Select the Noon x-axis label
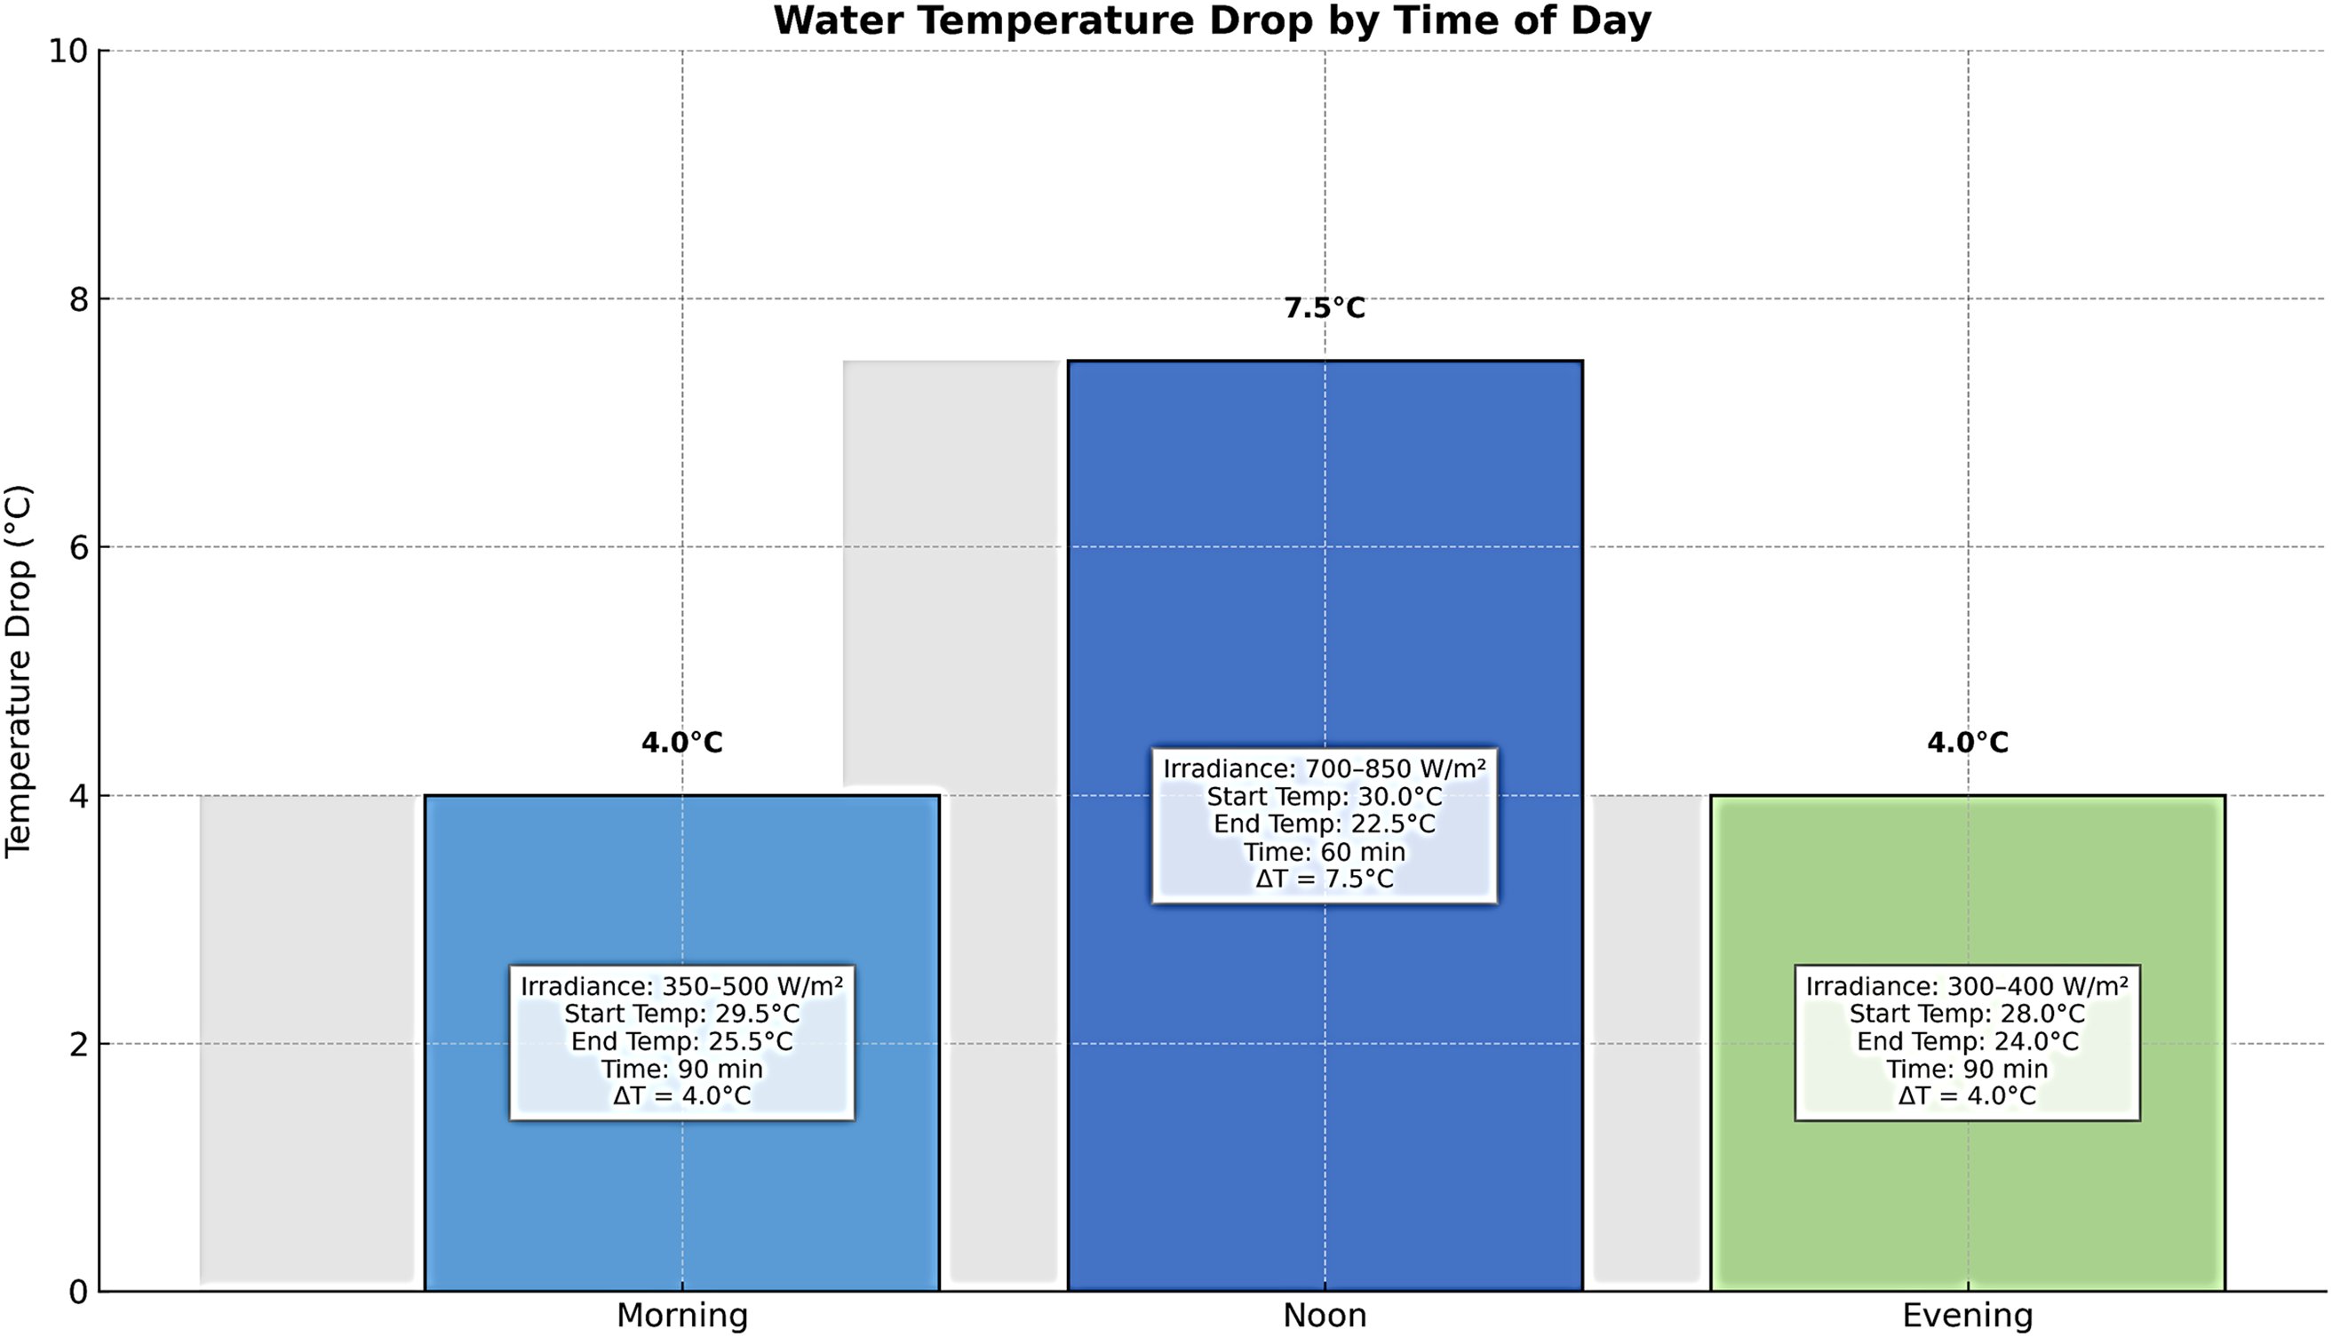Screen dimensions: 2332x1337 [1324, 1315]
